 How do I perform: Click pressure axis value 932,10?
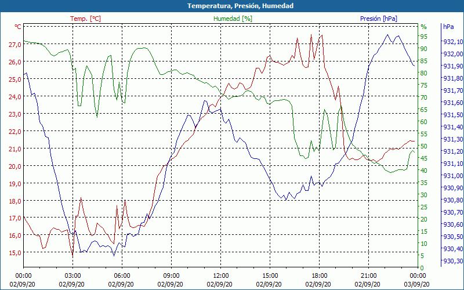[453, 42]
